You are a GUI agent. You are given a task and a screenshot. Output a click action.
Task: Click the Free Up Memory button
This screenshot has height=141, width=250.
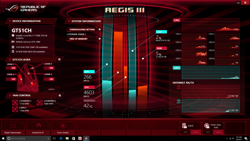[82, 39]
